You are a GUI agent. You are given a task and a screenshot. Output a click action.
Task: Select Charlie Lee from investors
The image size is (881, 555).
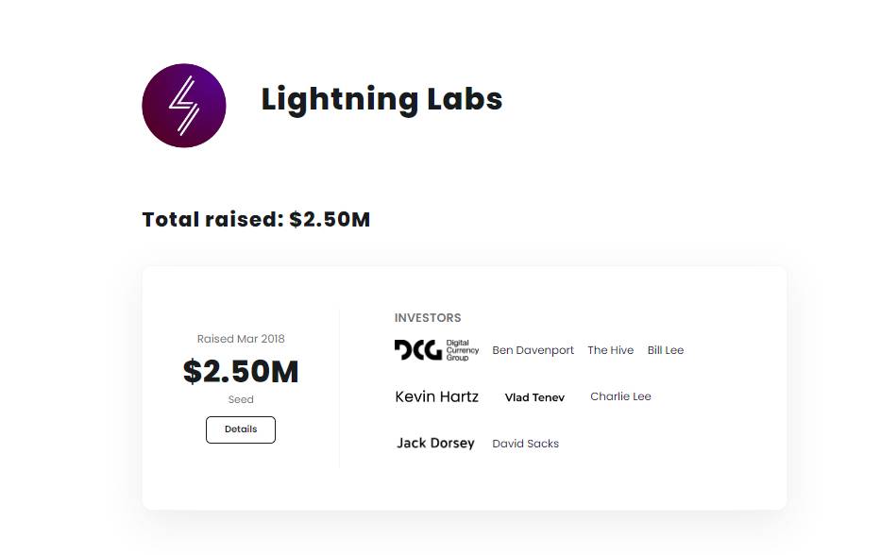pos(620,396)
